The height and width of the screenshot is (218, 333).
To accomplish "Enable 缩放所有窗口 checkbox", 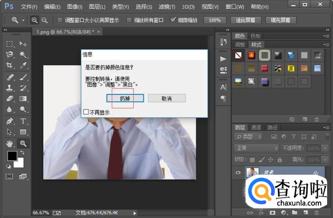I will point(129,20).
